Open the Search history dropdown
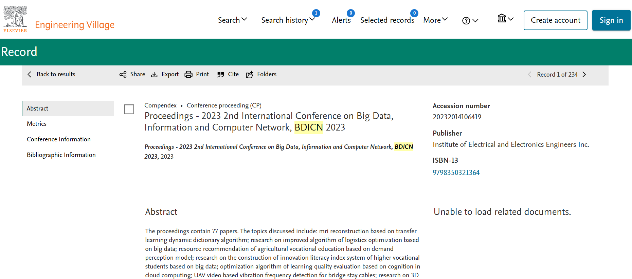 (x=288, y=20)
